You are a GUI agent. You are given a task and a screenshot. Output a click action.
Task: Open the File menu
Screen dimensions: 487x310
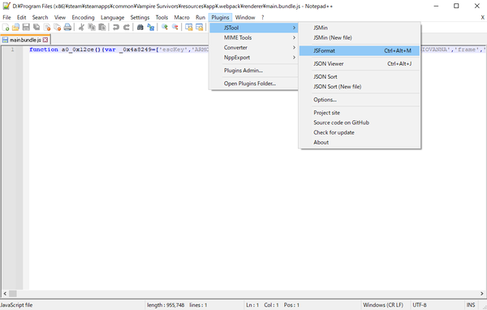click(6, 17)
